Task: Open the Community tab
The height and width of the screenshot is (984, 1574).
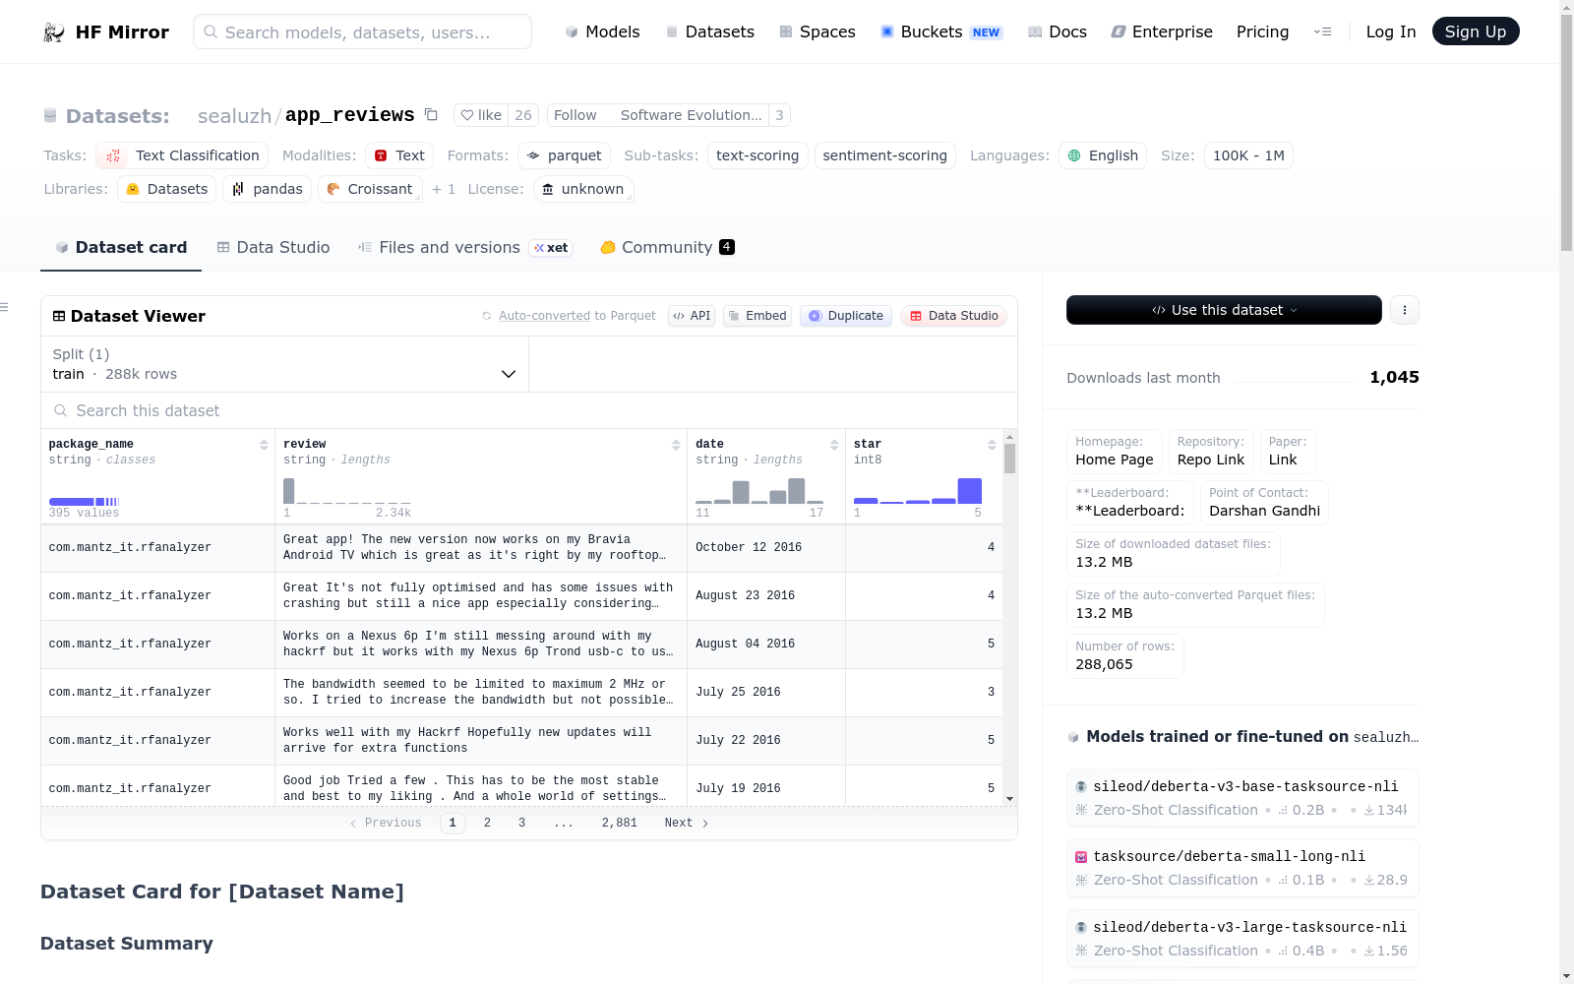Action: (x=667, y=248)
